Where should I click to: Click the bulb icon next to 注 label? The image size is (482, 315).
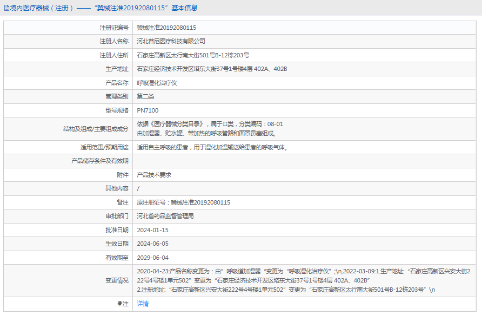(120, 304)
